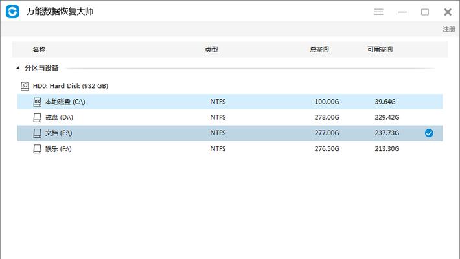Select the 本地磁盘 (C:\) partition
This screenshot has width=460, height=259.
tap(230, 102)
